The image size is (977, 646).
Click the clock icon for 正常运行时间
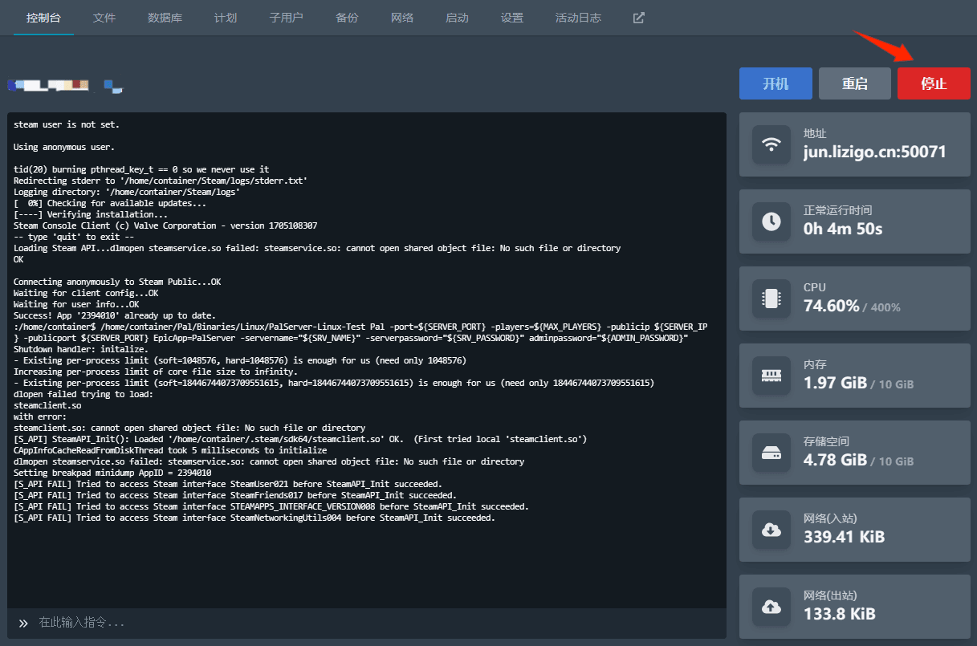click(x=771, y=221)
